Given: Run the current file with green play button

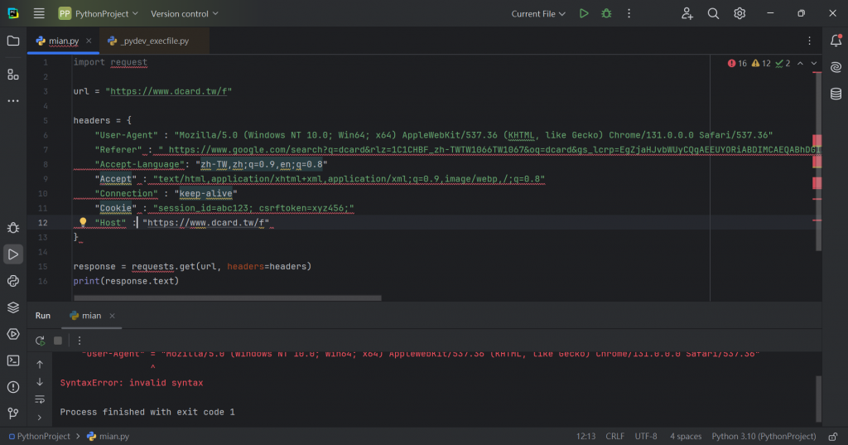Looking at the screenshot, I should pyautogui.click(x=584, y=13).
